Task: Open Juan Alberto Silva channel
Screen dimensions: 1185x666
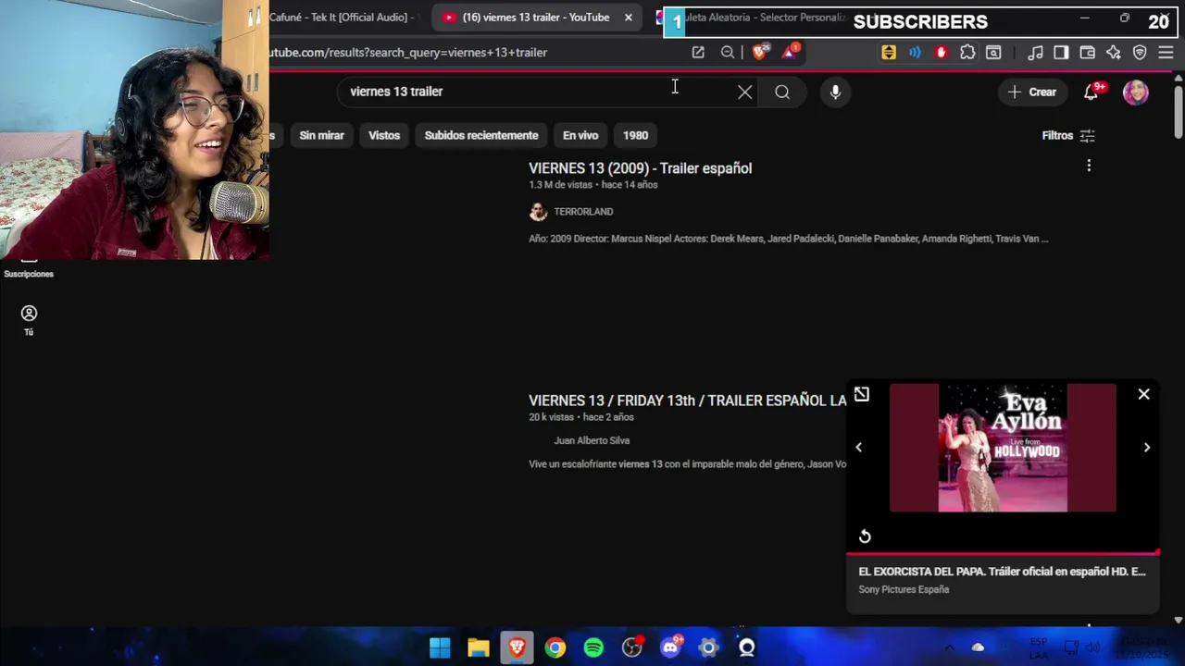Action: click(592, 440)
